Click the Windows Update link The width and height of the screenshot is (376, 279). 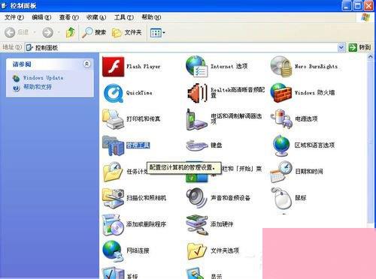[x=43, y=78]
